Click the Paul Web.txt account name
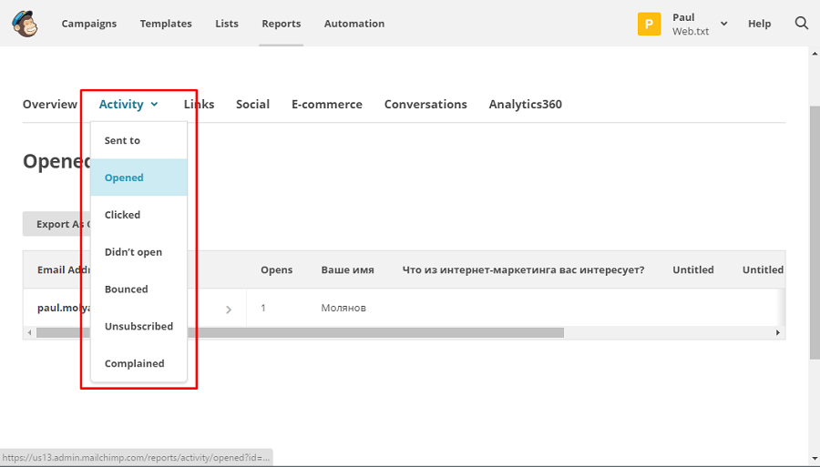The height and width of the screenshot is (467, 820). coord(691,24)
